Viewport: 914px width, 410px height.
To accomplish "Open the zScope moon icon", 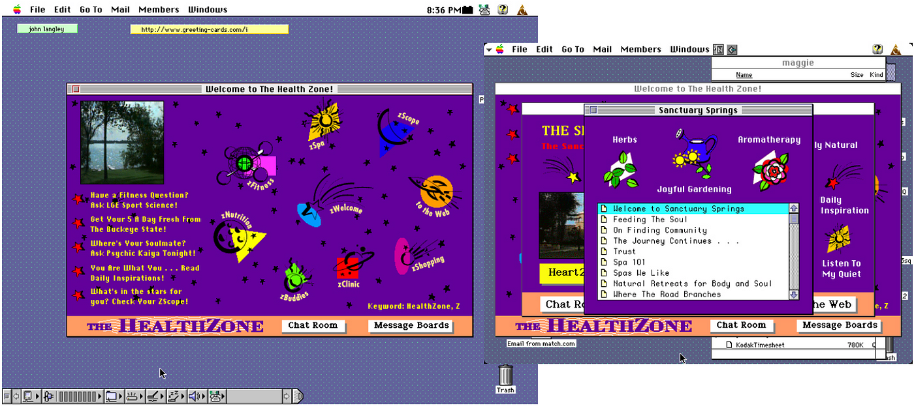I will point(396,132).
